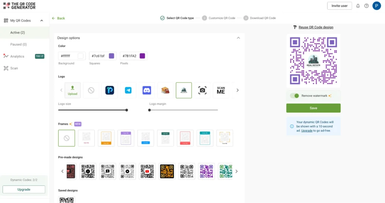Screen dimensions: 385x203
Task: Open the help question mark icon
Action: tap(366, 6)
